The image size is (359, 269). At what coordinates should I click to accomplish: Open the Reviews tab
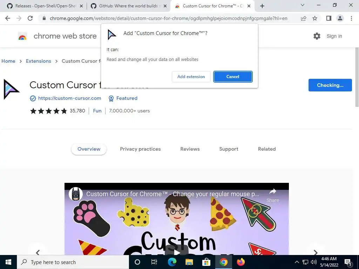click(190, 149)
